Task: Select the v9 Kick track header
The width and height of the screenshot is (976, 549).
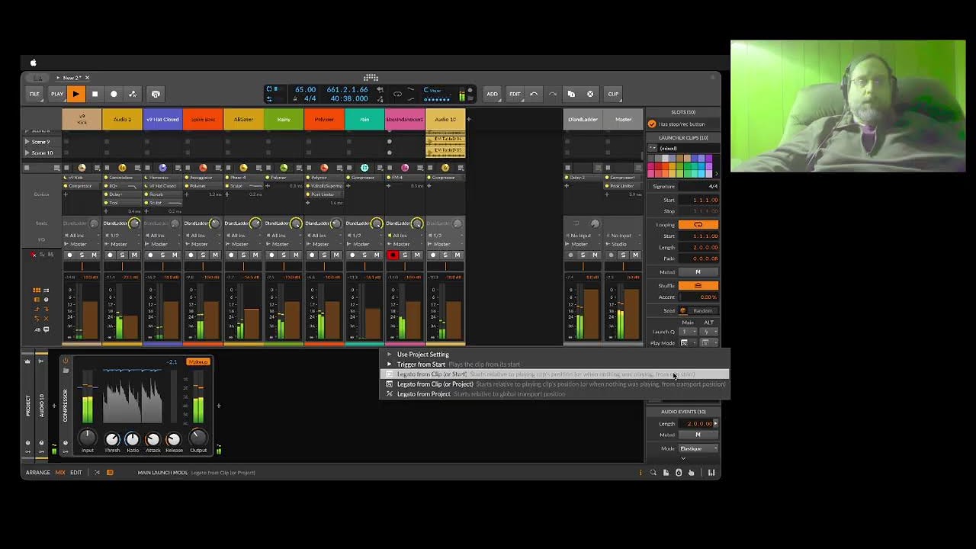Action: point(82,120)
